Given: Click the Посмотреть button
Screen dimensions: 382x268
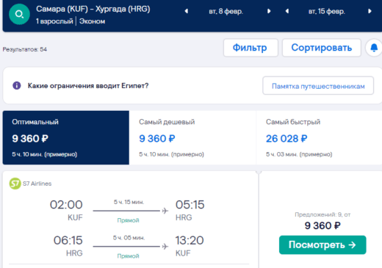Looking at the screenshot, I should (x=322, y=245).
